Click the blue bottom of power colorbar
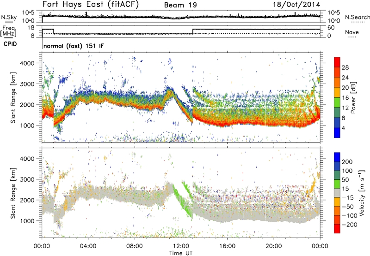Image resolution: width=370 pixels, height=256 pixels. point(337,133)
